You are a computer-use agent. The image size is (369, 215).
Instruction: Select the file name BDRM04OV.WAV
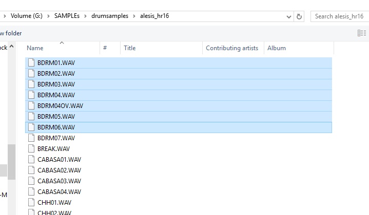point(61,106)
